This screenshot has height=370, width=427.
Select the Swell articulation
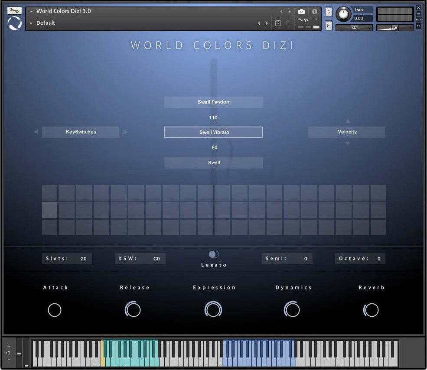(213, 163)
